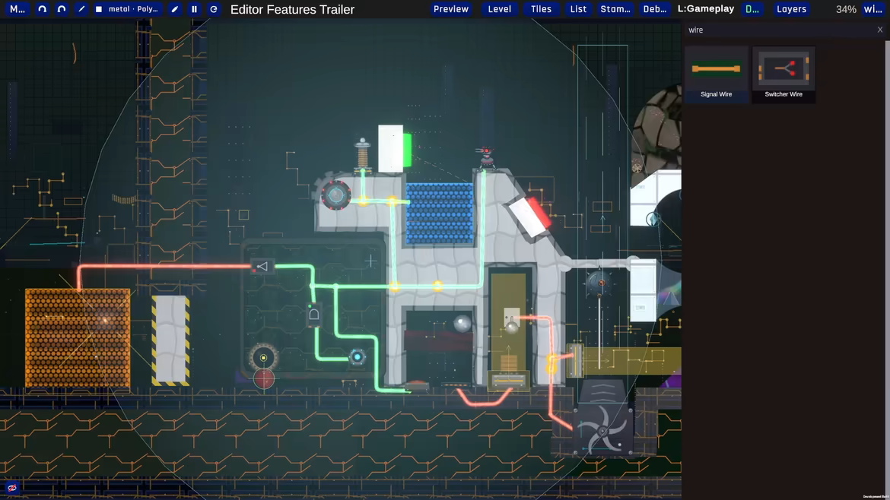The image size is (890, 500).
Task: Select the blue honeycomb block
Action: click(x=440, y=214)
